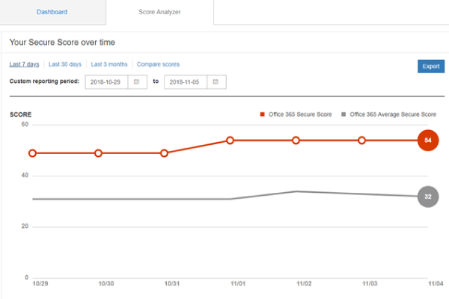Show the Last 30 days range
The image size is (449, 299).
pos(65,64)
